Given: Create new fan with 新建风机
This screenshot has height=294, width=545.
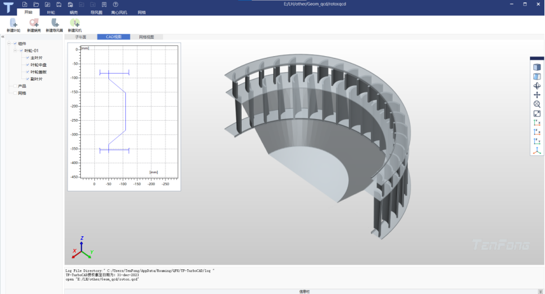Looking at the screenshot, I should tap(75, 25).
